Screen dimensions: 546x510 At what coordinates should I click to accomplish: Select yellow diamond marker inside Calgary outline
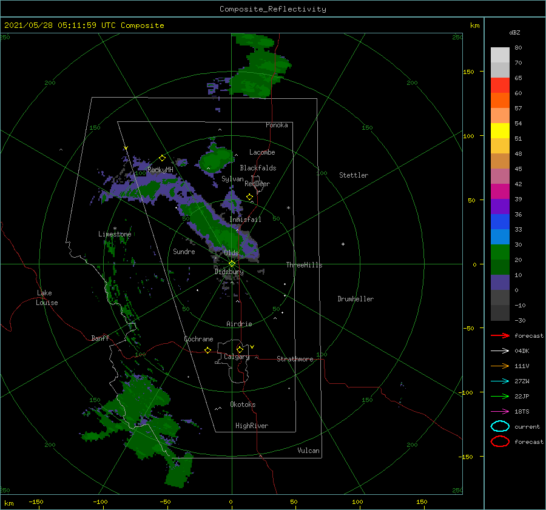[x=240, y=349]
